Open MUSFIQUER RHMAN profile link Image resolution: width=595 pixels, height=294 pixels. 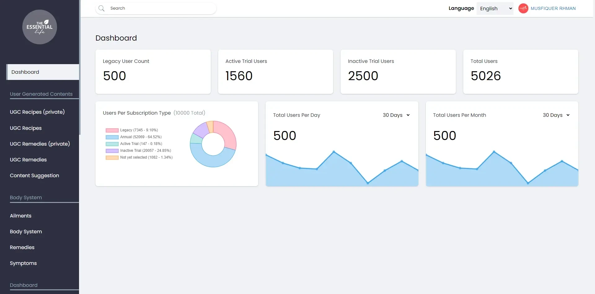click(x=553, y=8)
